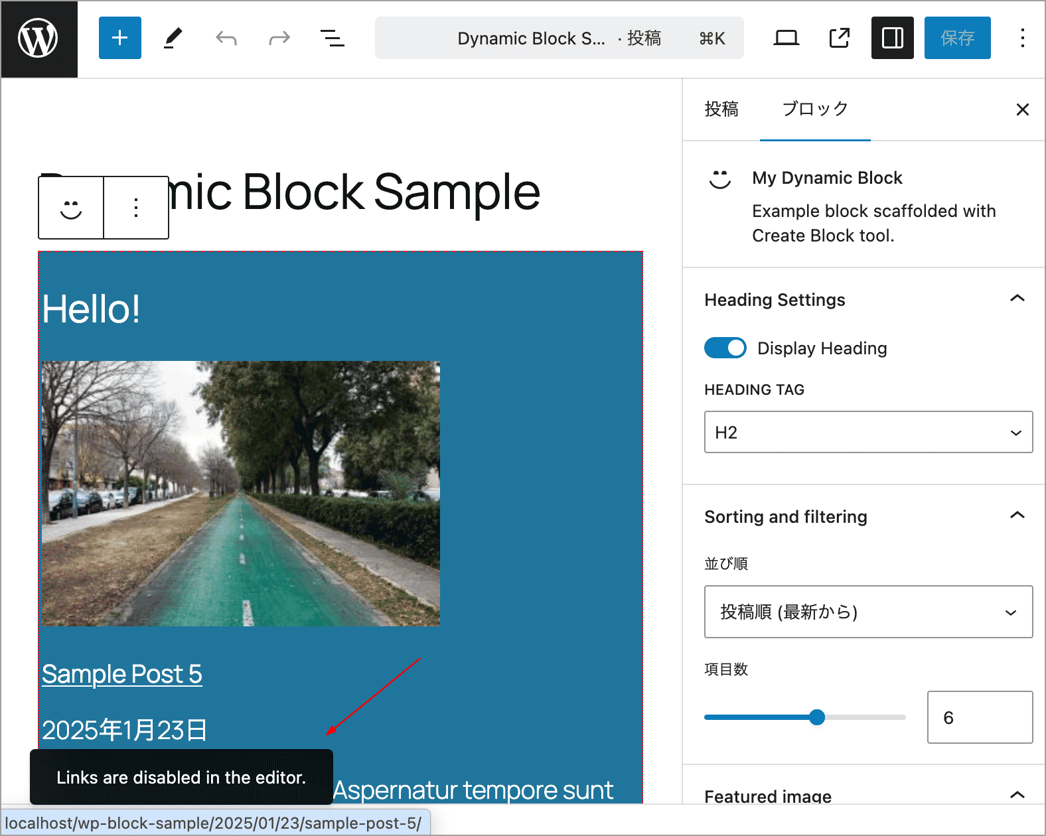Collapse the Heading Settings panel
The image size is (1046, 836).
1017,299
